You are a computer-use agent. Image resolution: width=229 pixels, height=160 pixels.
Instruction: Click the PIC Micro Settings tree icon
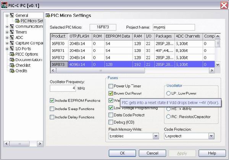point(17,21)
